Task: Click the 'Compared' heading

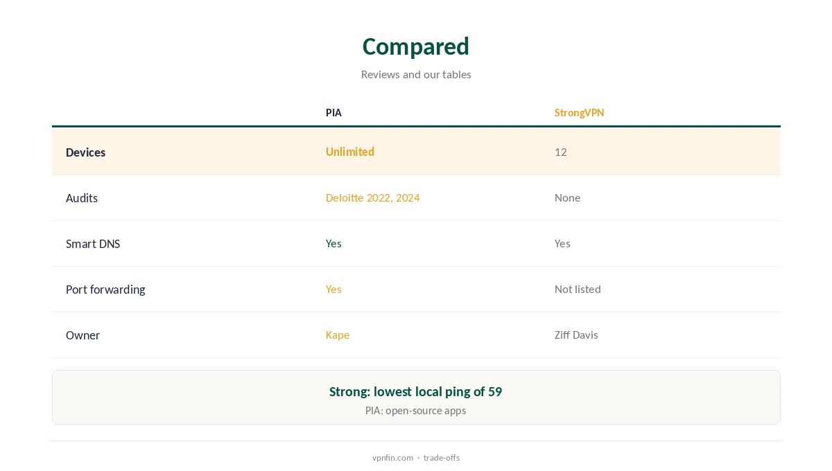Action: 416,46
